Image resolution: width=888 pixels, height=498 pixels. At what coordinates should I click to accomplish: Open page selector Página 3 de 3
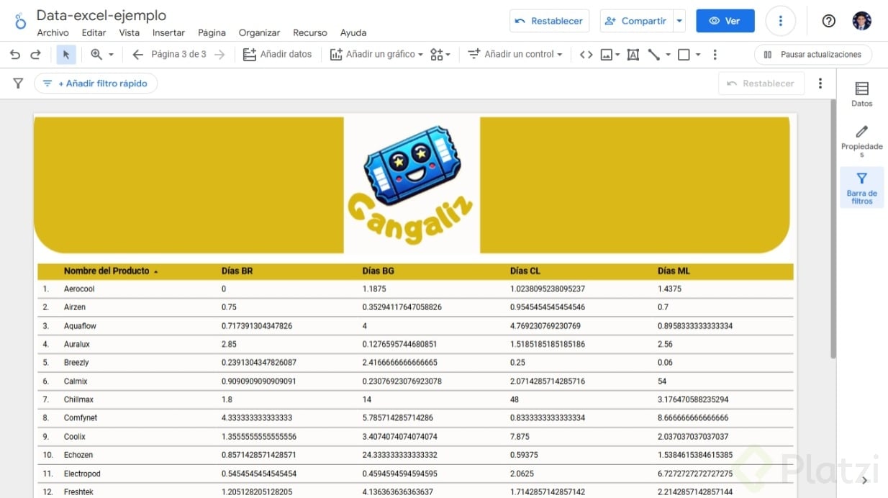178,55
